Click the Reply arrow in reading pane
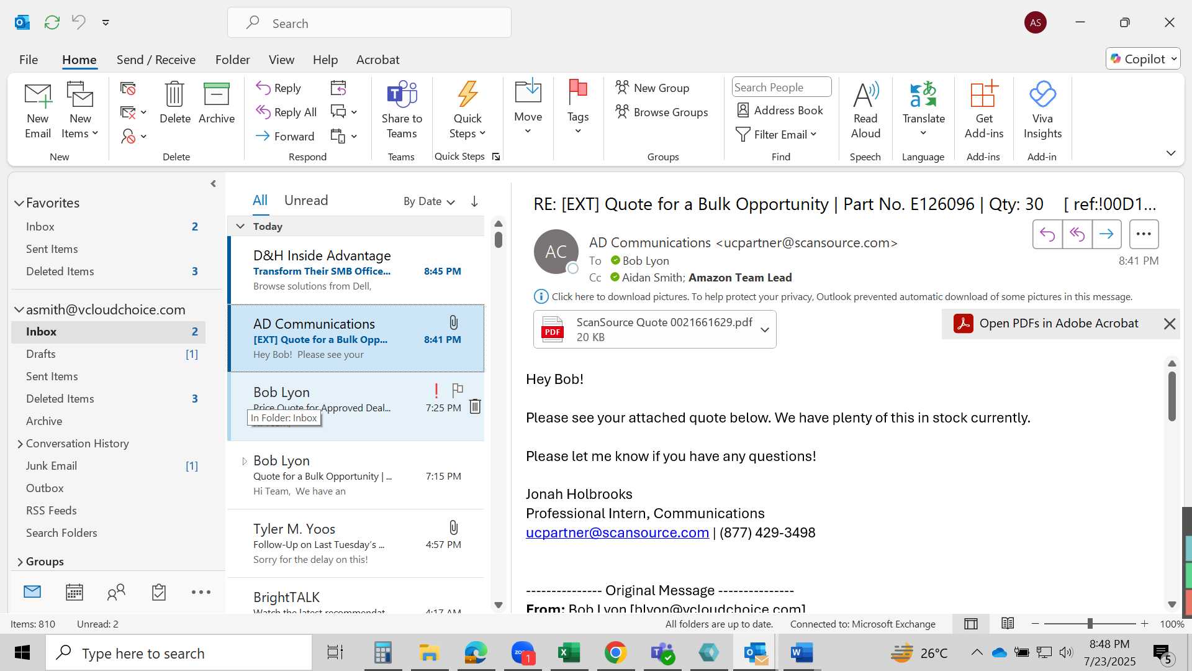 point(1047,234)
